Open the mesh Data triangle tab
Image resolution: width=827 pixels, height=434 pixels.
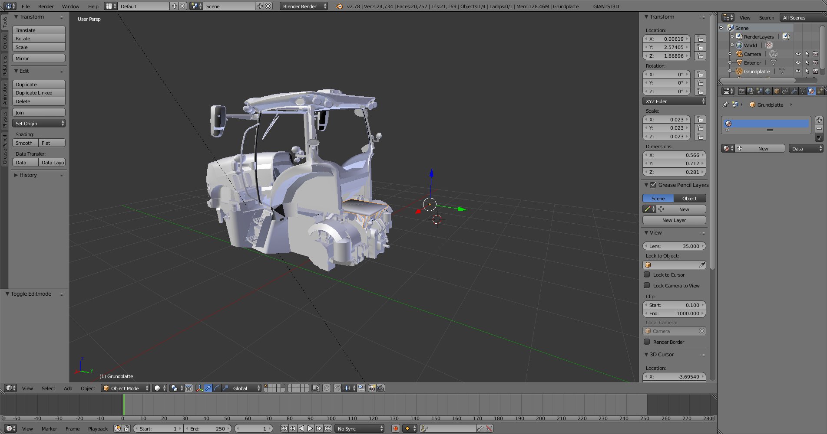coord(803,91)
